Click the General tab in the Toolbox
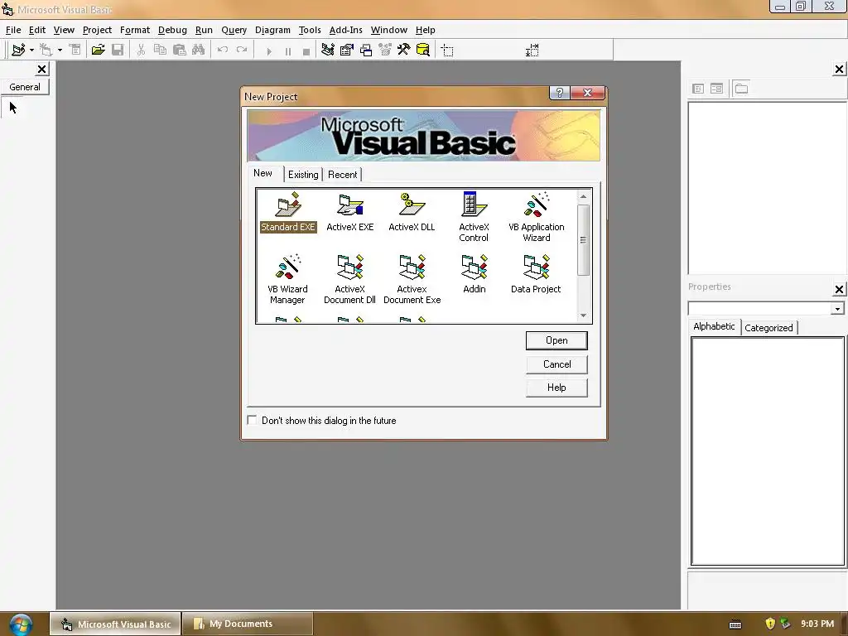The width and height of the screenshot is (848, 636). [25, 87]
